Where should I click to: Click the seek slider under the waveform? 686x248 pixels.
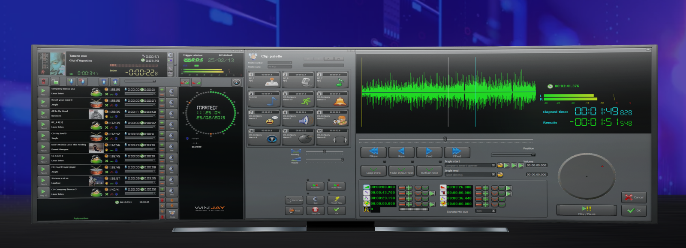pos(446,139)
